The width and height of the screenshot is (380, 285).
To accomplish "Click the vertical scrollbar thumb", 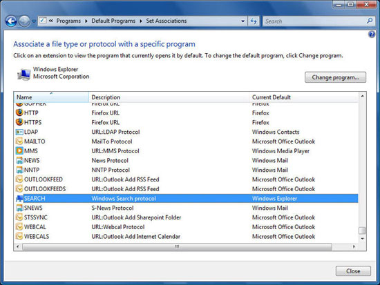I will coord(362,230).
